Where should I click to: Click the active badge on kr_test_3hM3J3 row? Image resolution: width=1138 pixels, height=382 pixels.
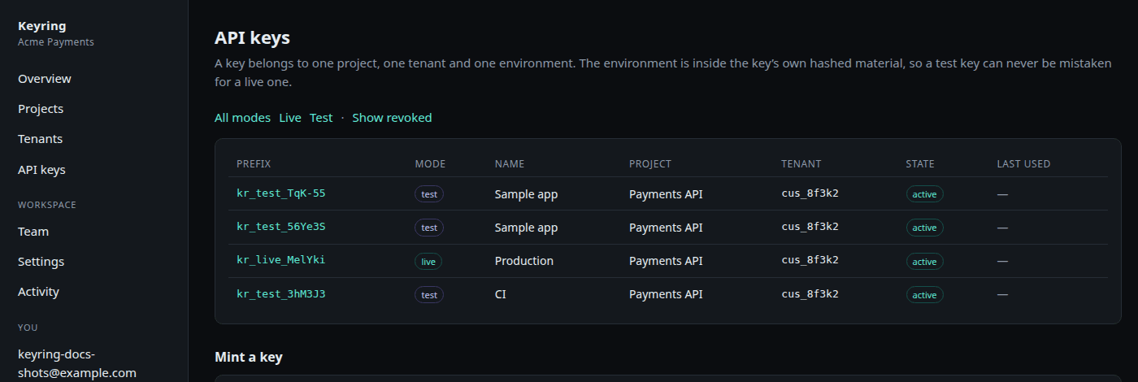(x=924, y=295)
